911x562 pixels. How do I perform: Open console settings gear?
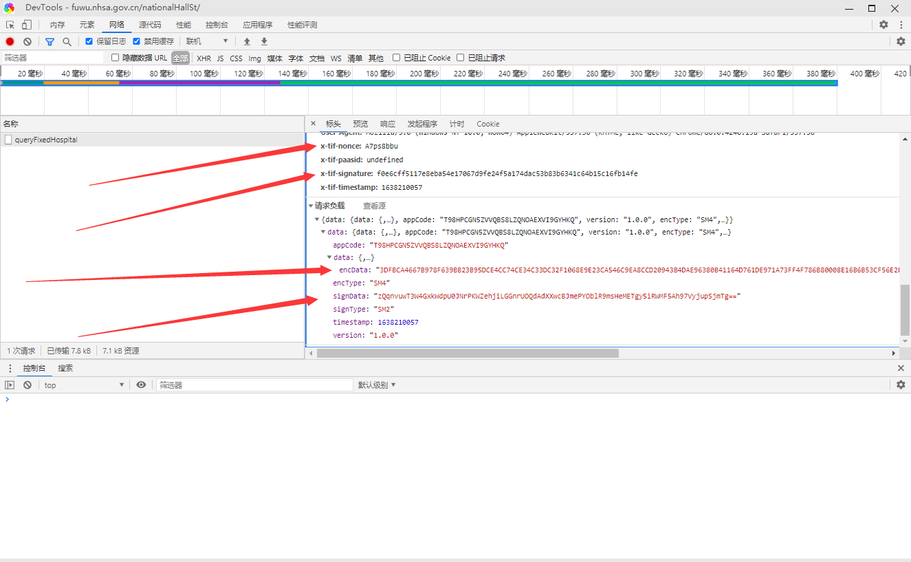click(901, 385)
